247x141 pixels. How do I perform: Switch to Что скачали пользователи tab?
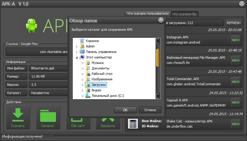coord(148,14)
